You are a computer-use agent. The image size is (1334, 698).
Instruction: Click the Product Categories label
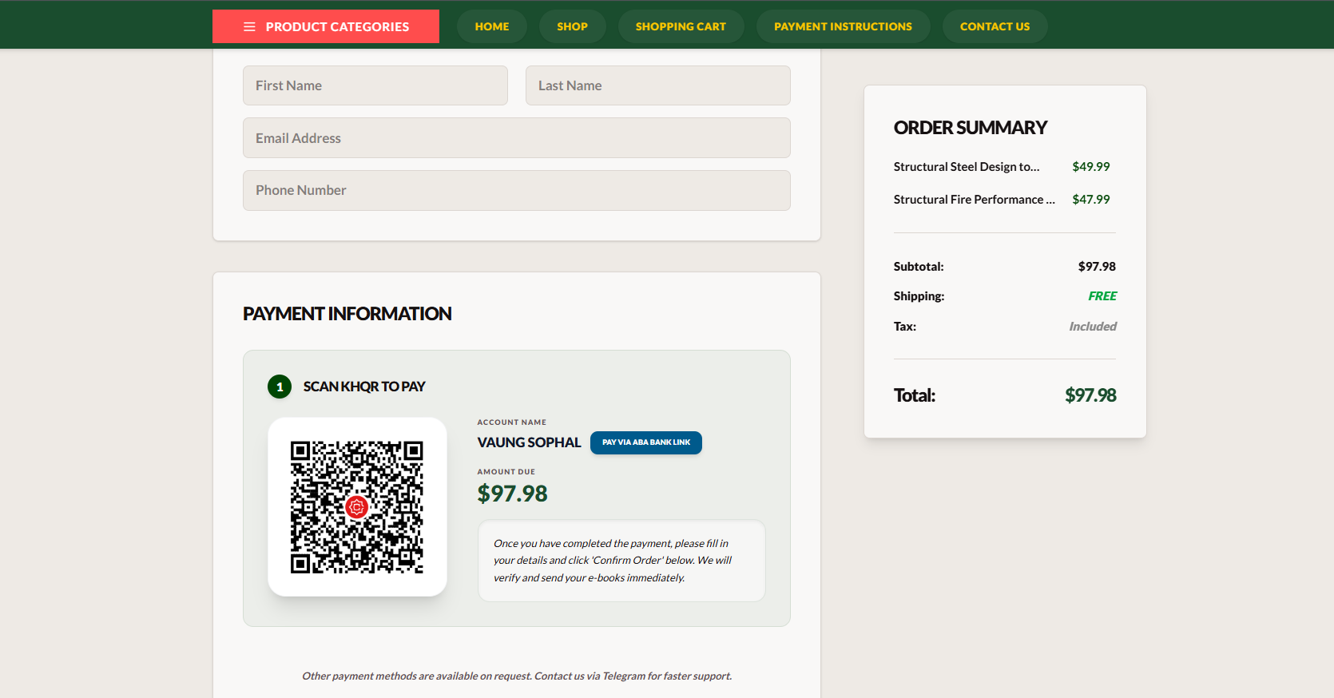tap(337, 26)
